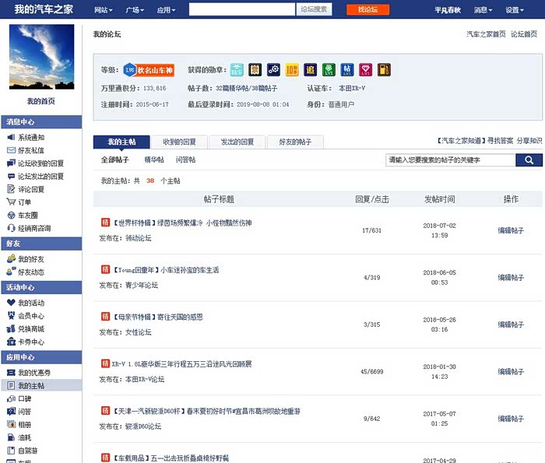
Task: Switch to the 收到的回复 tab
Action: 180,142
